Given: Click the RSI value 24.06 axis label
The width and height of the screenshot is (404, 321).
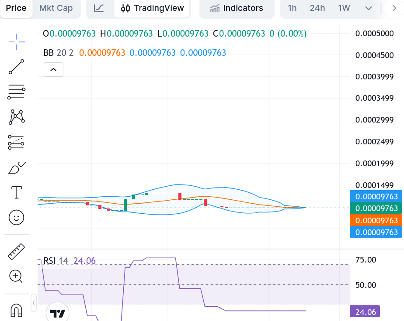Looking at the screenshot, I should [365, 312].
